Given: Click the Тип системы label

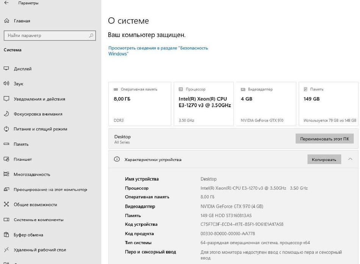Looking at the screenshot, I should 138,243.
